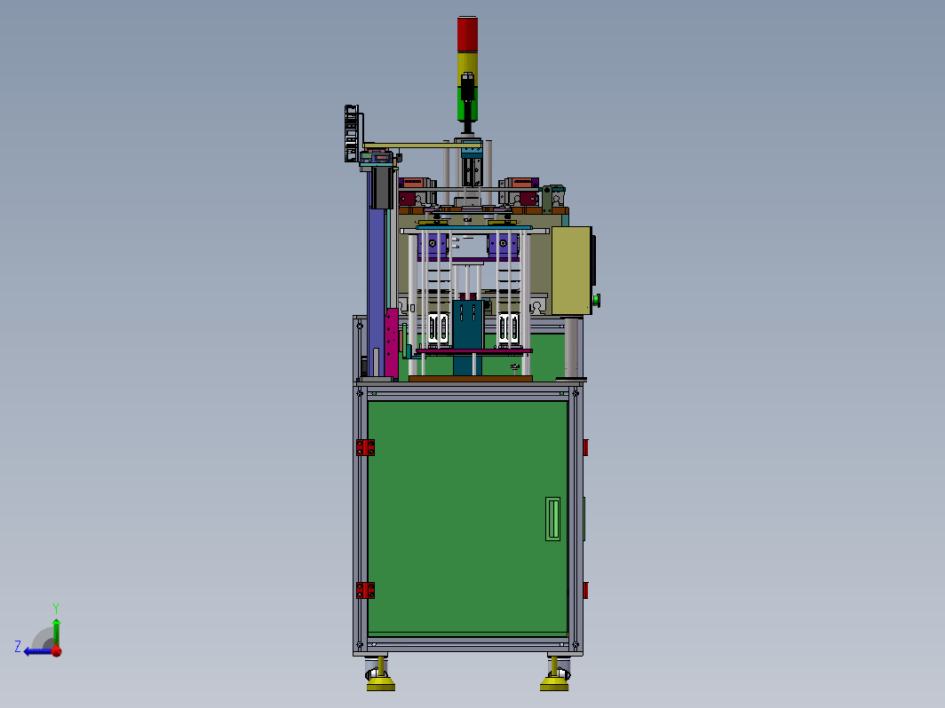Select the lower red hinge on the door's left side

click(365, 590)
